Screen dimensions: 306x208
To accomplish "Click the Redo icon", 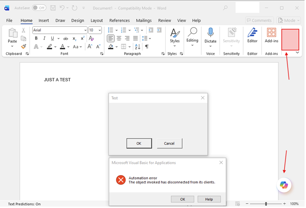I will (74, 8).
